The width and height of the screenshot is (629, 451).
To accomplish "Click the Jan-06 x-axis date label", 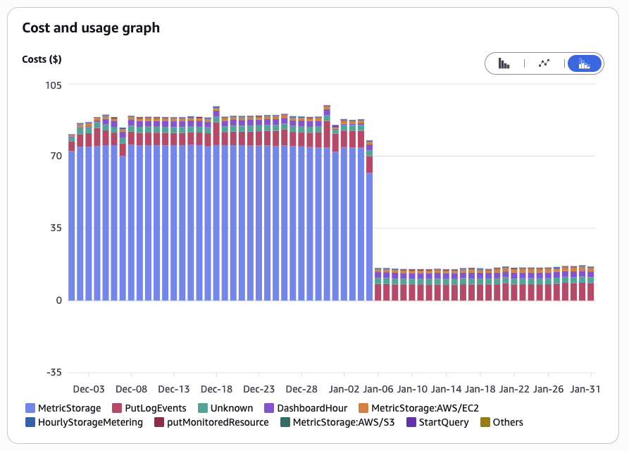I will pyautogui.click(x=378, y=389).
